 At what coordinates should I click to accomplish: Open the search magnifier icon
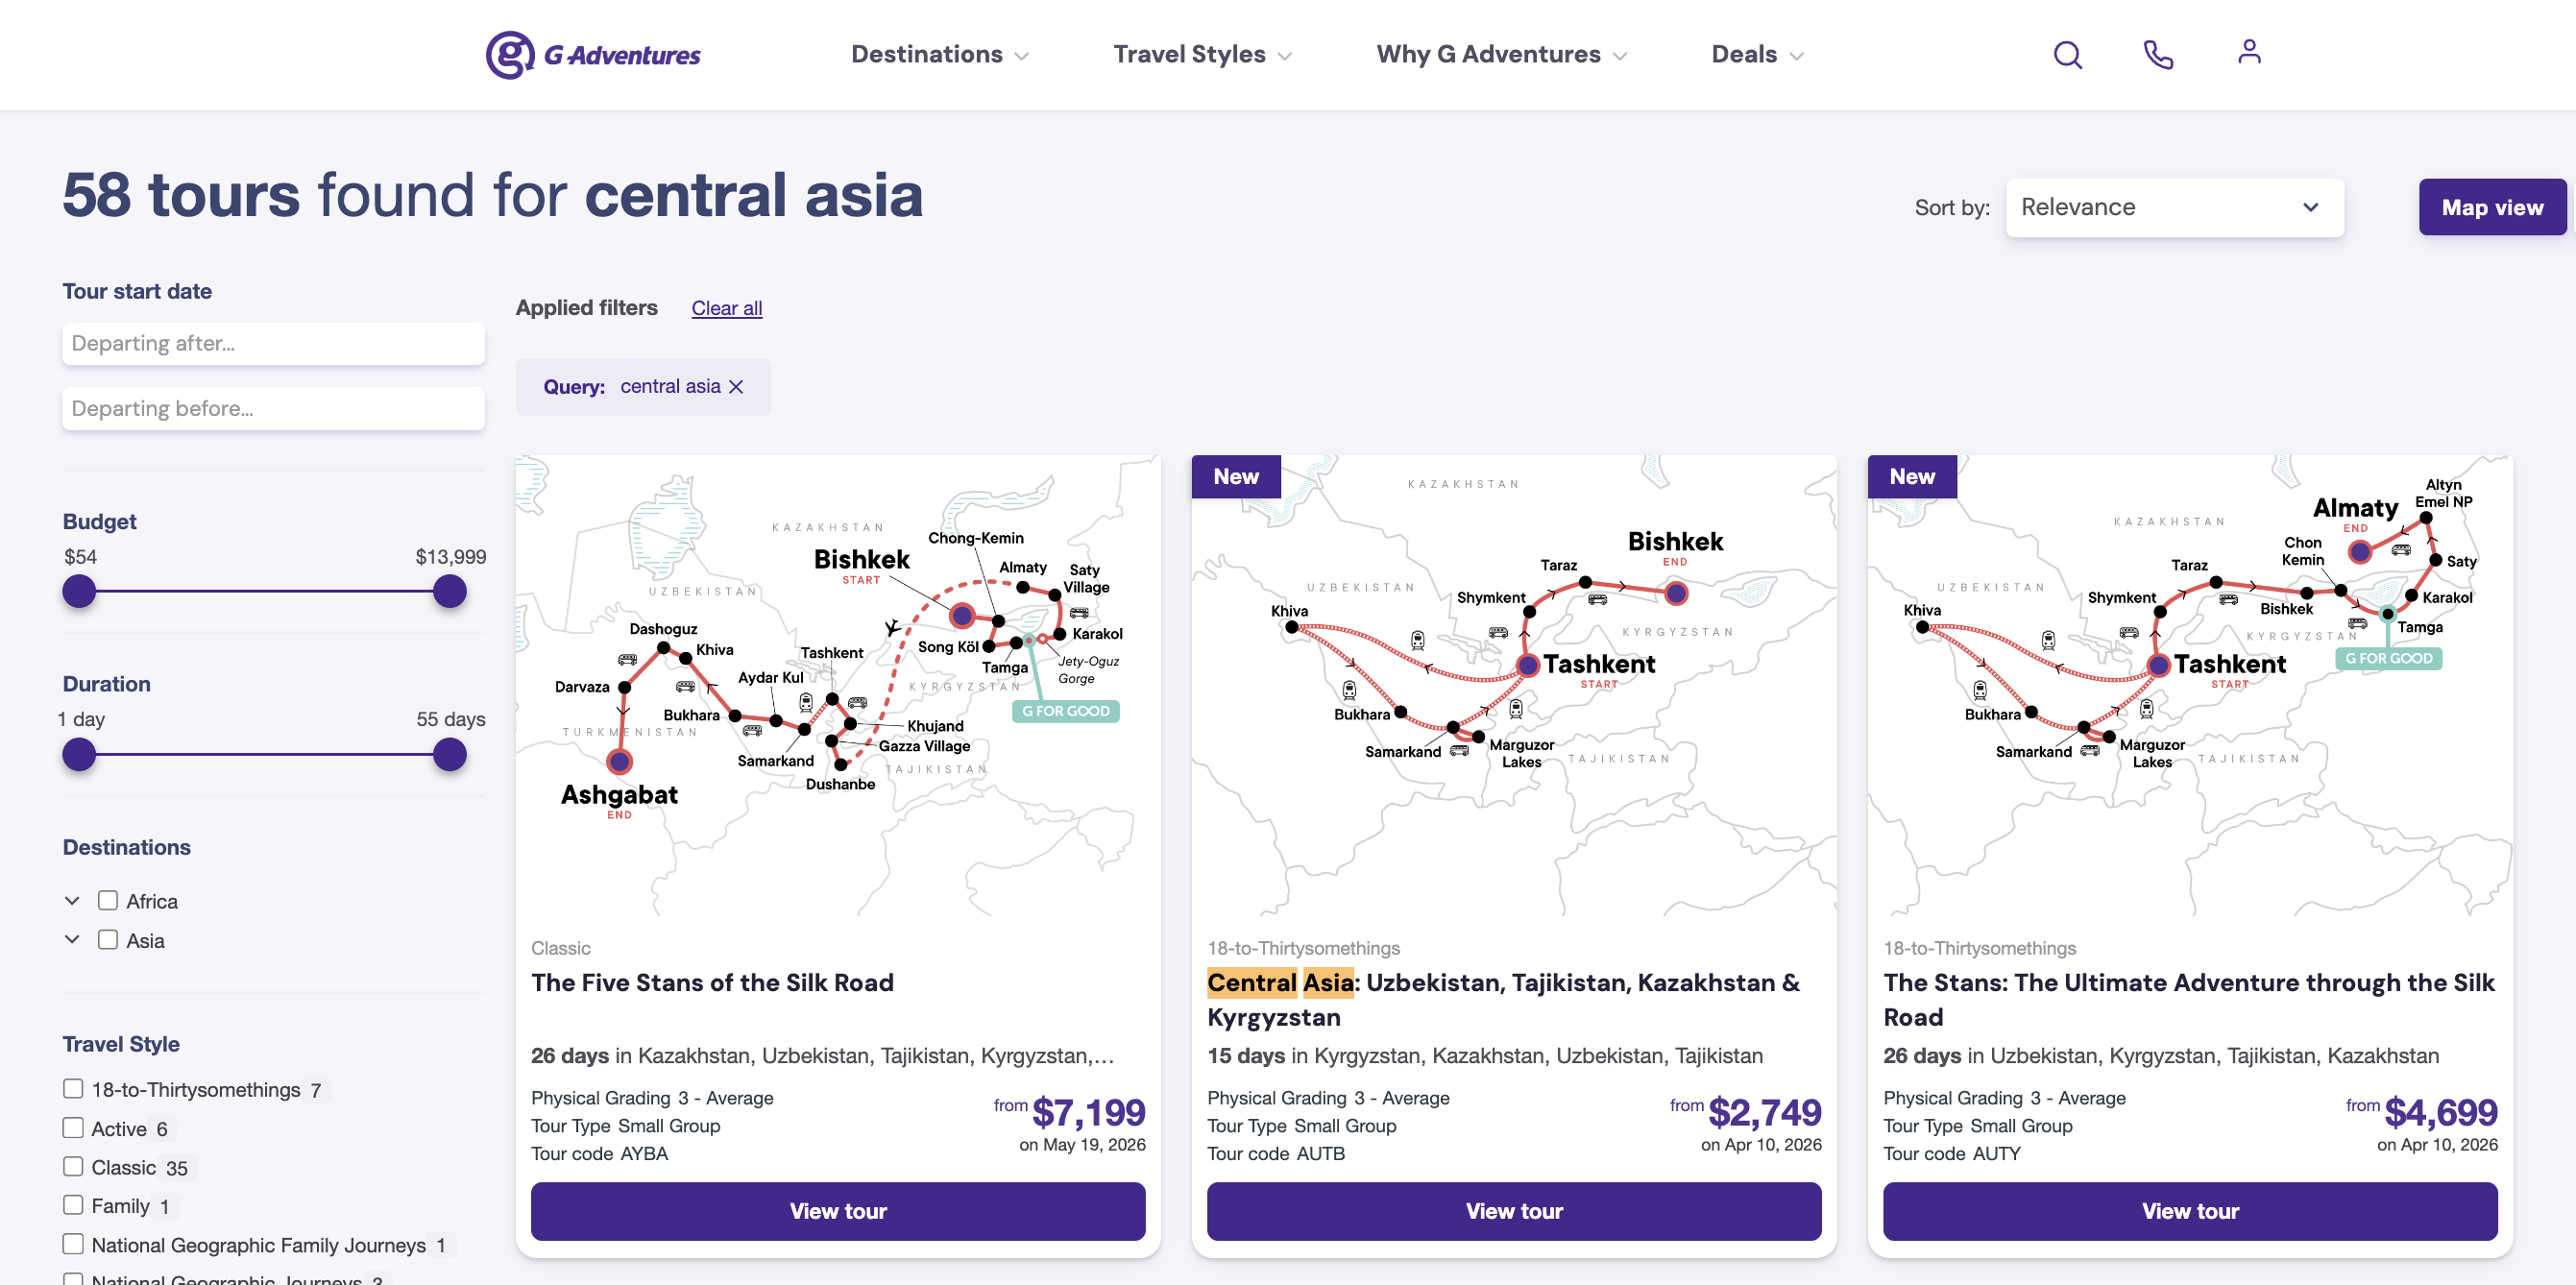pos(2067,54)
